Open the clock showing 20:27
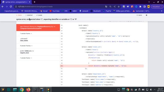This screenshot has width=164, height=92. pos(160,89)
